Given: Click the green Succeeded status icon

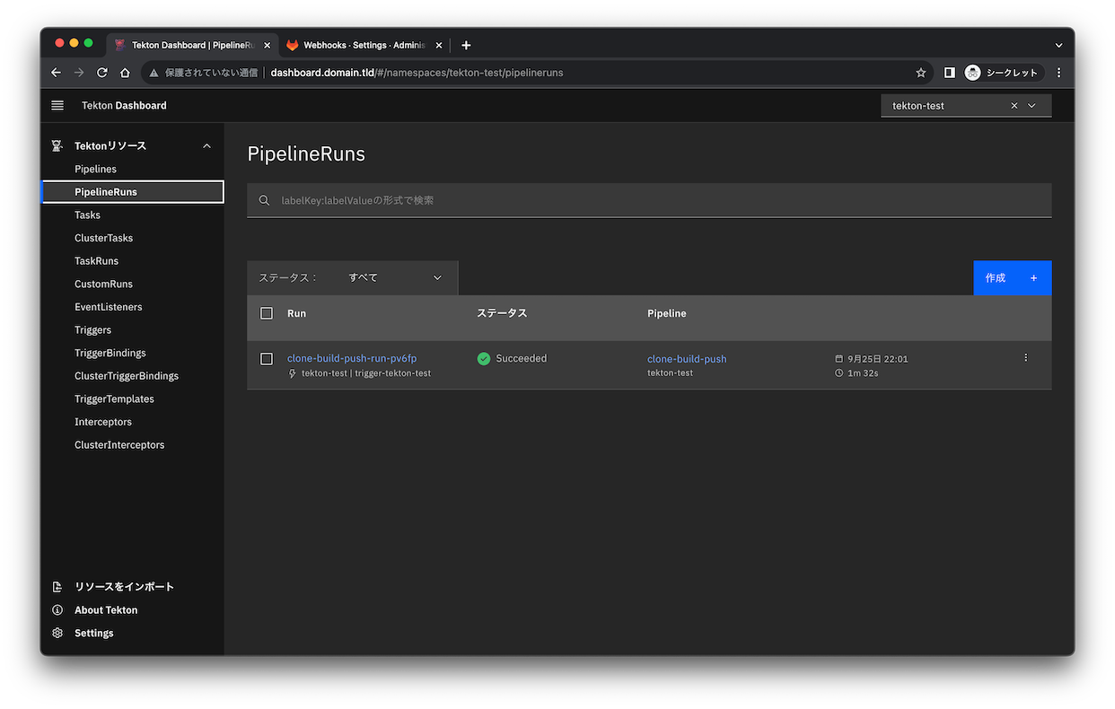Looking at the screenshot, I should tap(484, 359).
